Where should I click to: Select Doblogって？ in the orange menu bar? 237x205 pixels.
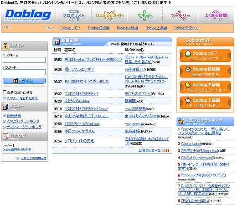[x=70, y=28]
